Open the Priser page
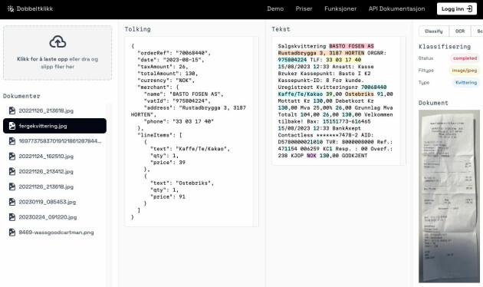This screenshot has width=483, height=287. [304, 8]
